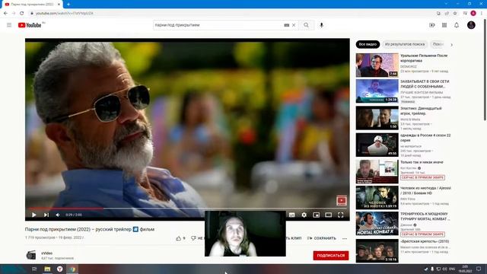The image size is (487, 274).
Task: Open 'Человек из ниоткуда' thumbnail
Action: (x=377, y=198)
